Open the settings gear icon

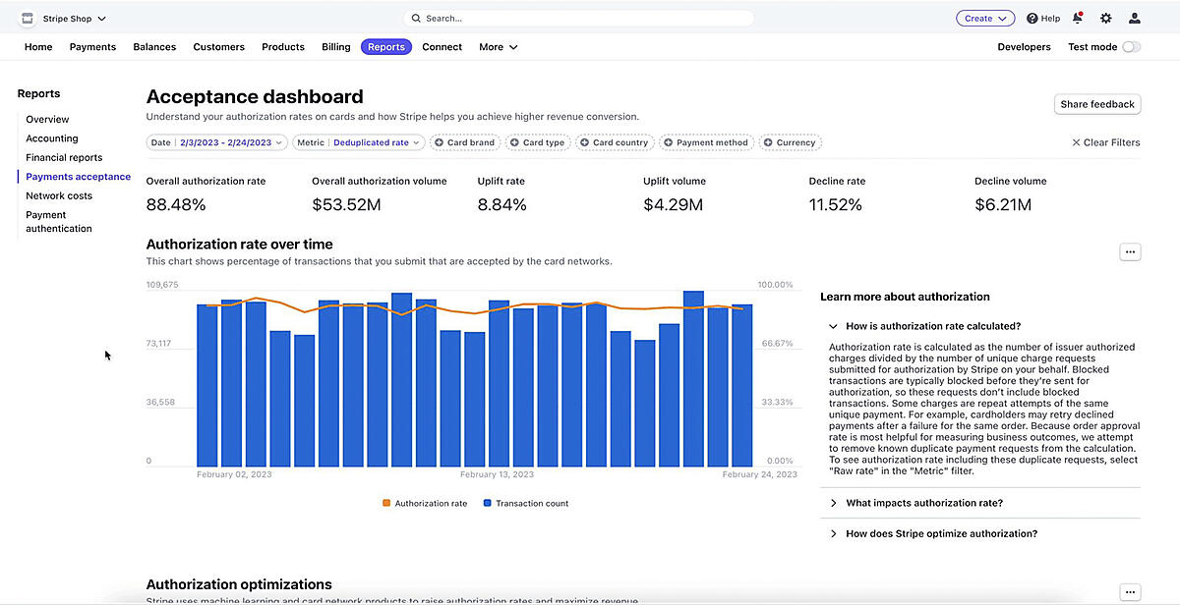(x=1106, y=19)
